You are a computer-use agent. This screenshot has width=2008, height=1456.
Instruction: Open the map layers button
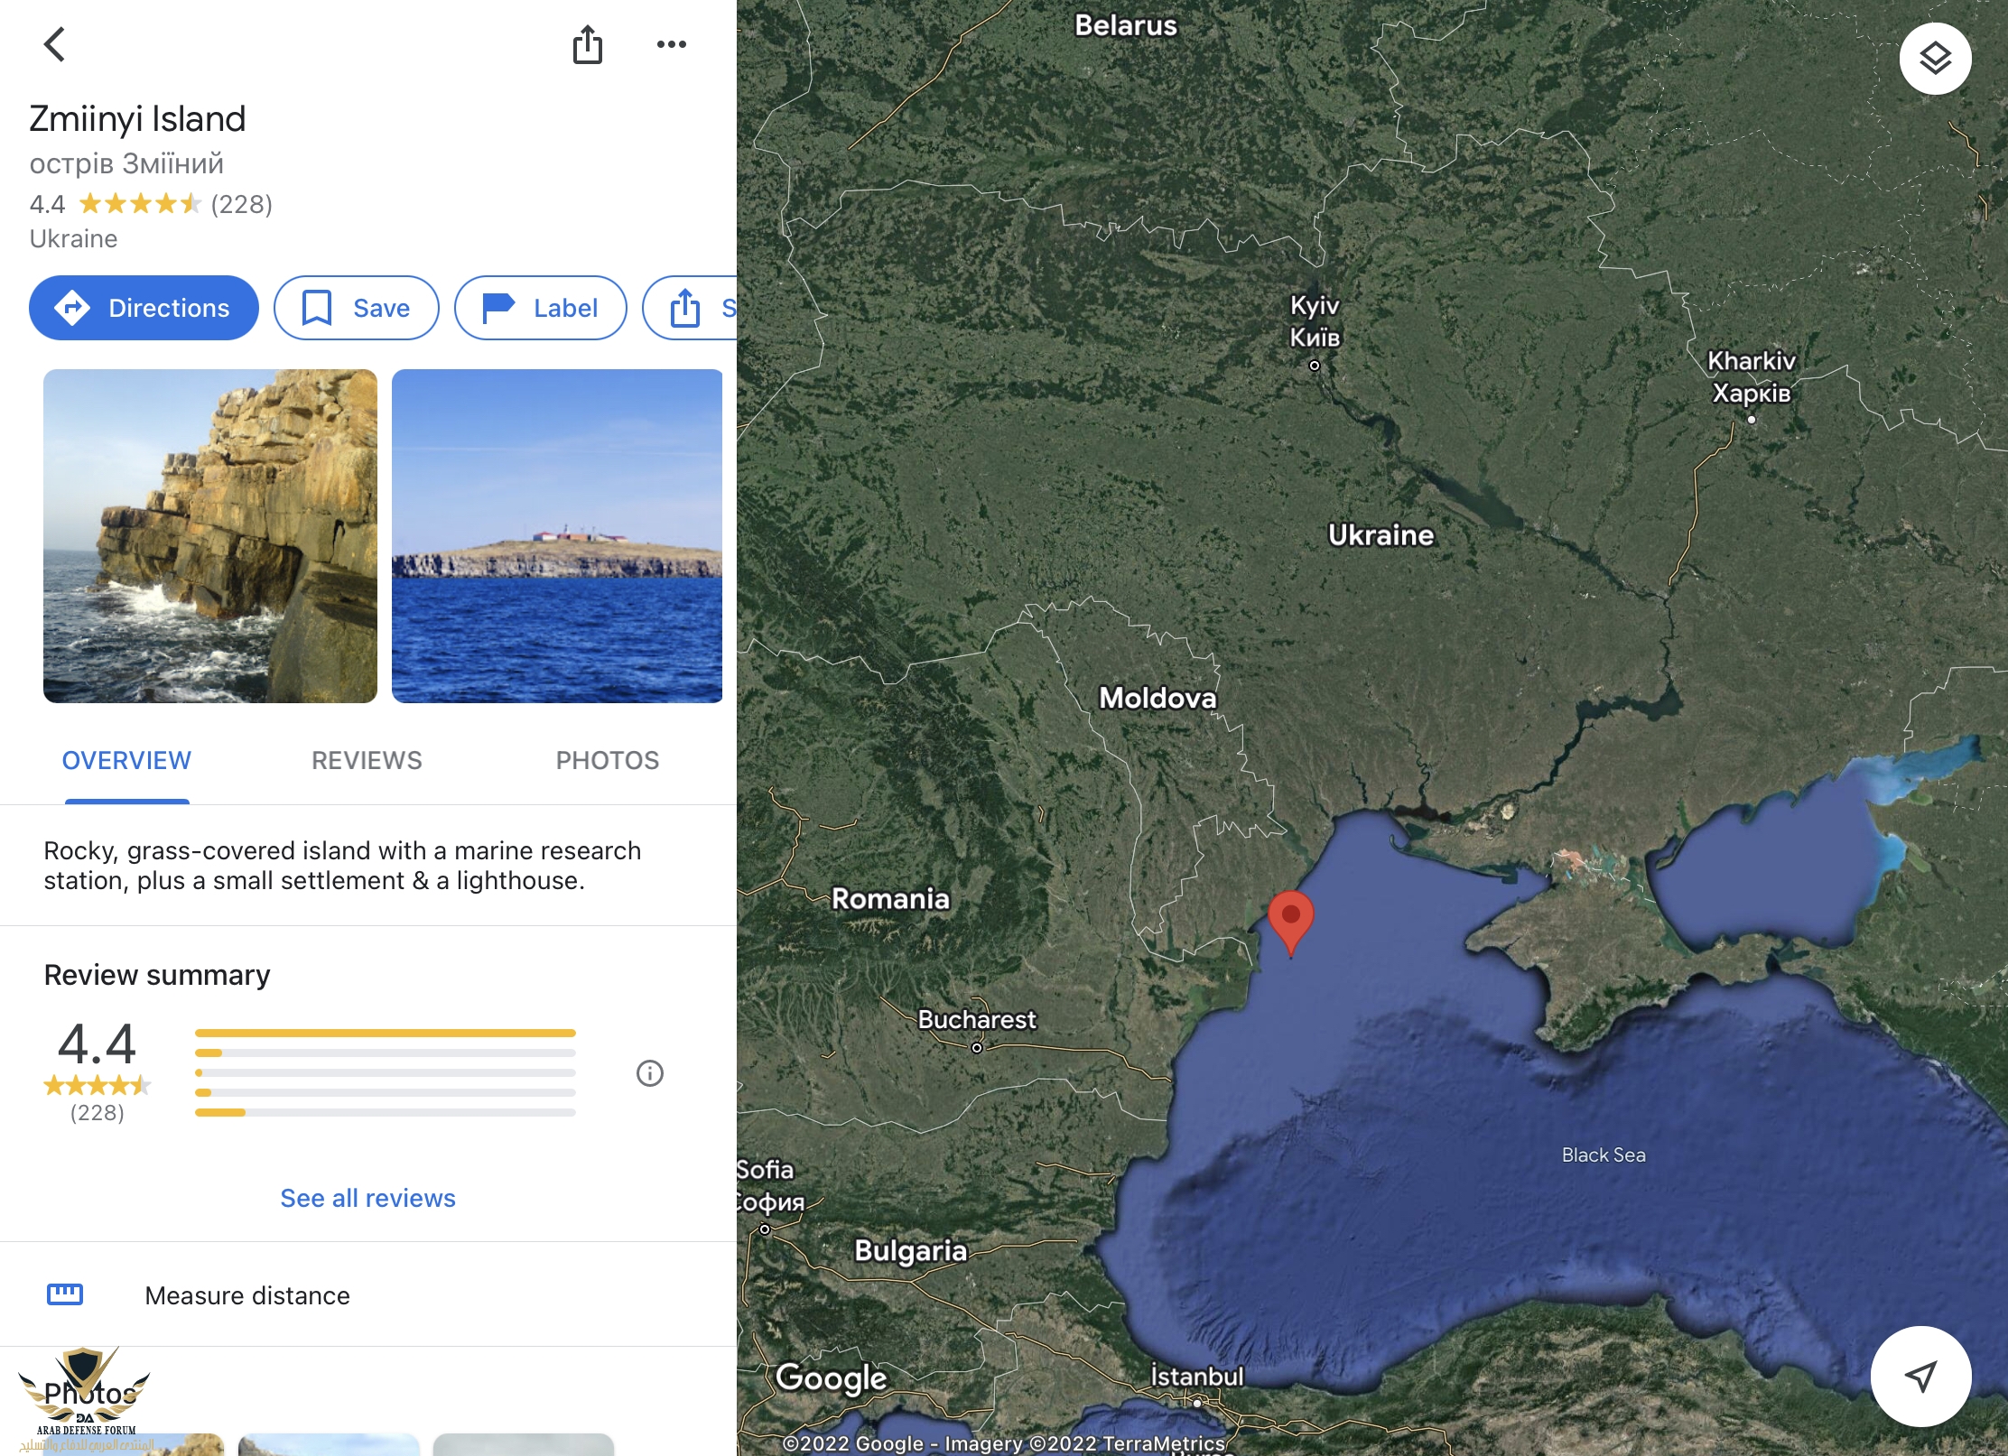(1935, 59)
